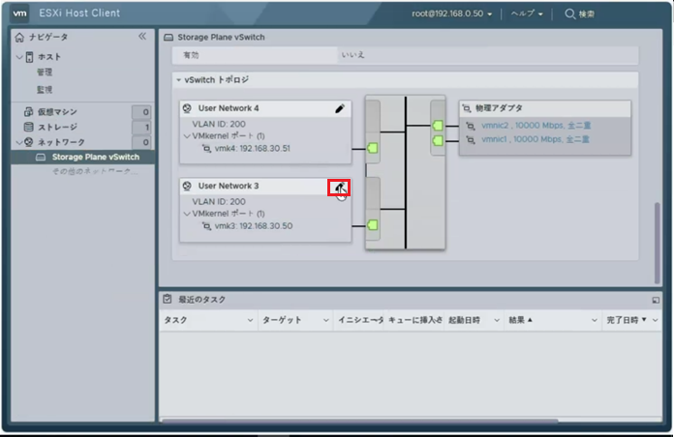Click the vmk3 VMkernel adapter icon
This screenshot has height=437, width=674.
click(205, 226)
